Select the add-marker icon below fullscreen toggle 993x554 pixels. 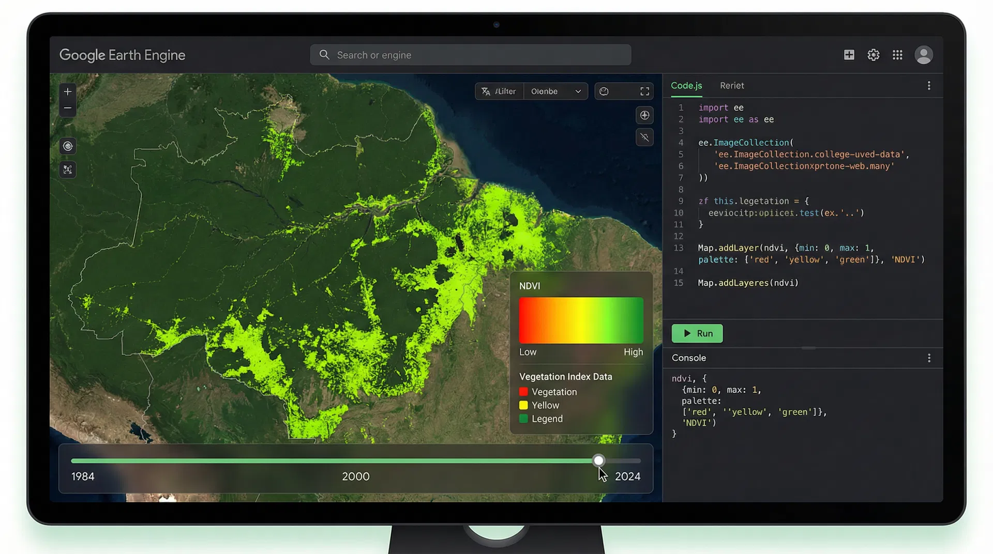[644, 115]
